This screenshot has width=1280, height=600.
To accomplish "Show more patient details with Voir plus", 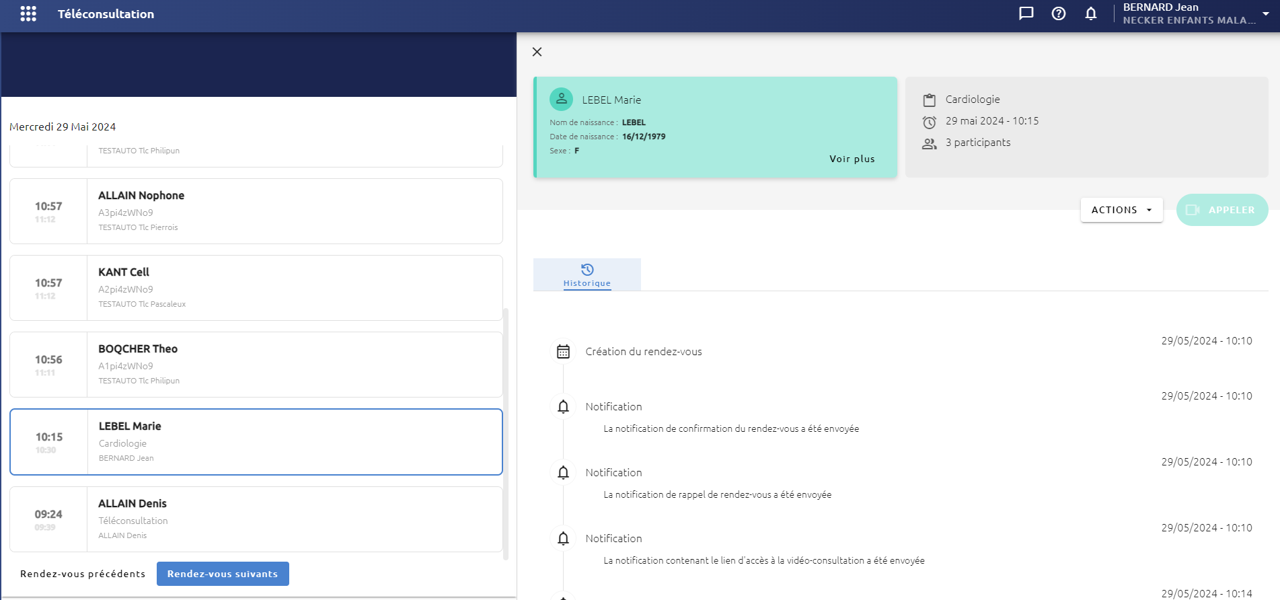I will 852,159.
